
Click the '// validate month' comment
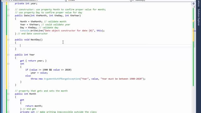pos(55,22)
